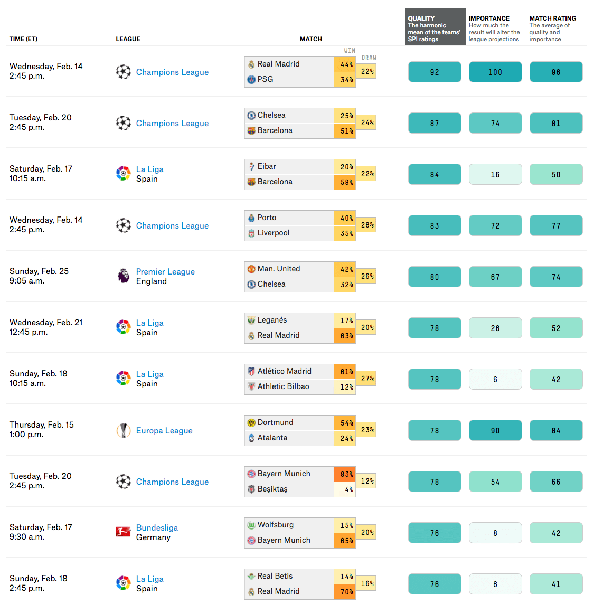The image size is (594, 604).
Task: Click the Premier League lion logo
Action: coord(124,276)
